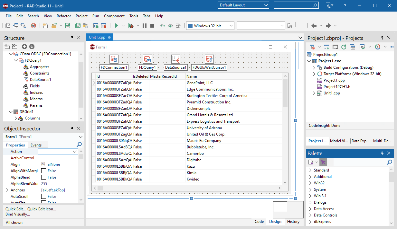Click the Pause program icon in toolbar
Image resolution: width=397 pixels, height=229 pixels.
[x=145, y=26]
